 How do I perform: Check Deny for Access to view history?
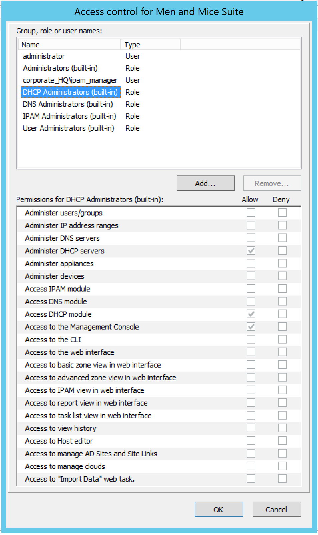282,428
